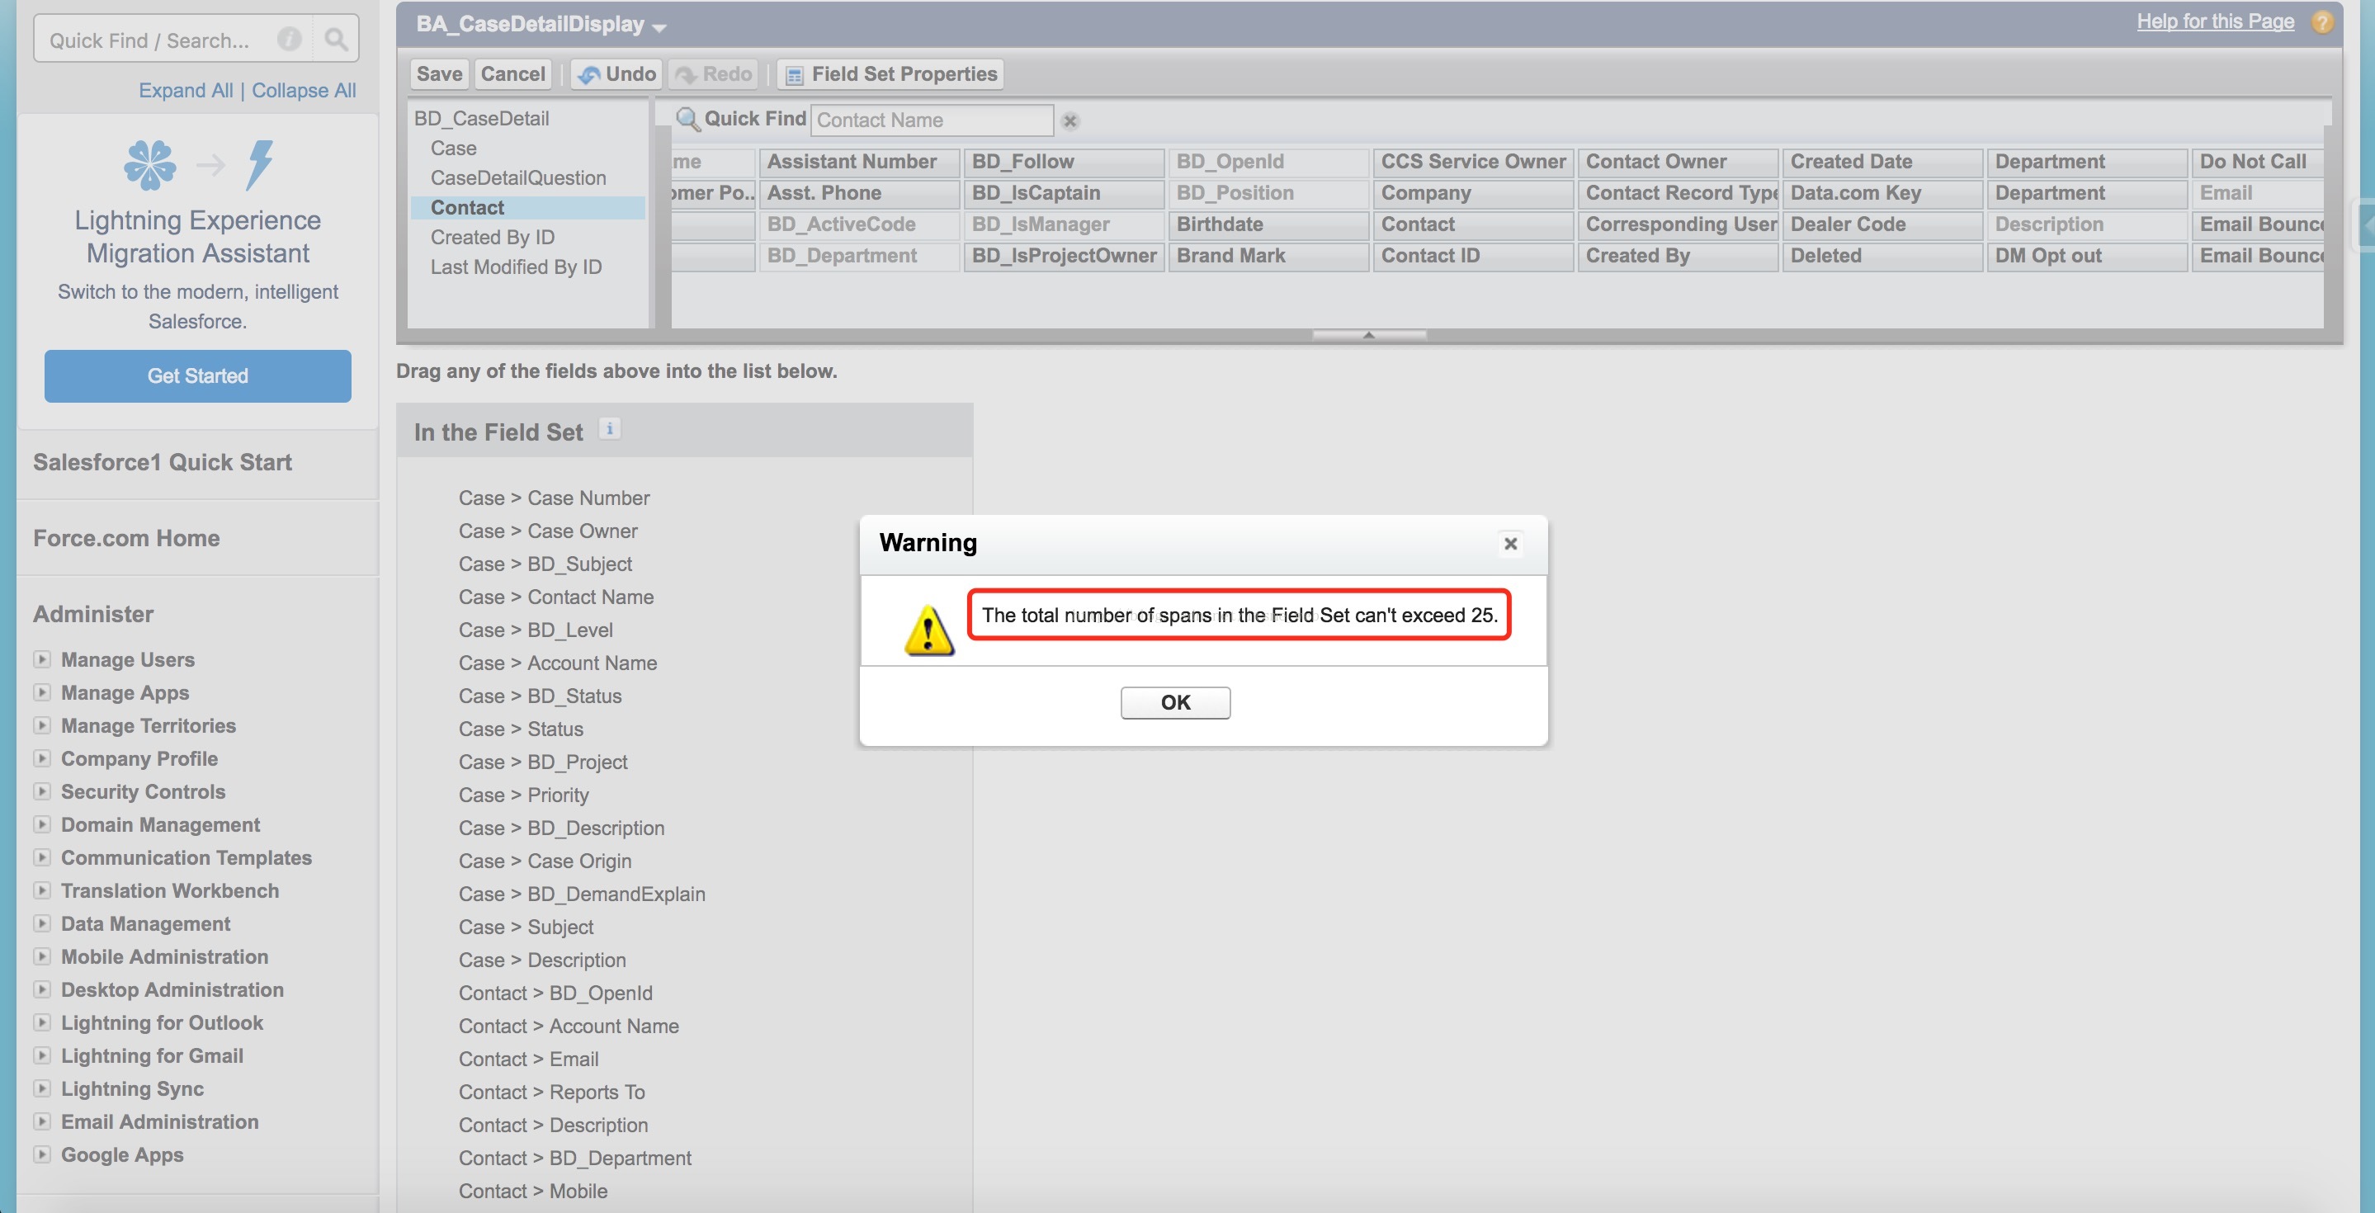Expand the Translation Workbench section
The height and width of the screenshot is (1213, 2375).
(42, 890)
